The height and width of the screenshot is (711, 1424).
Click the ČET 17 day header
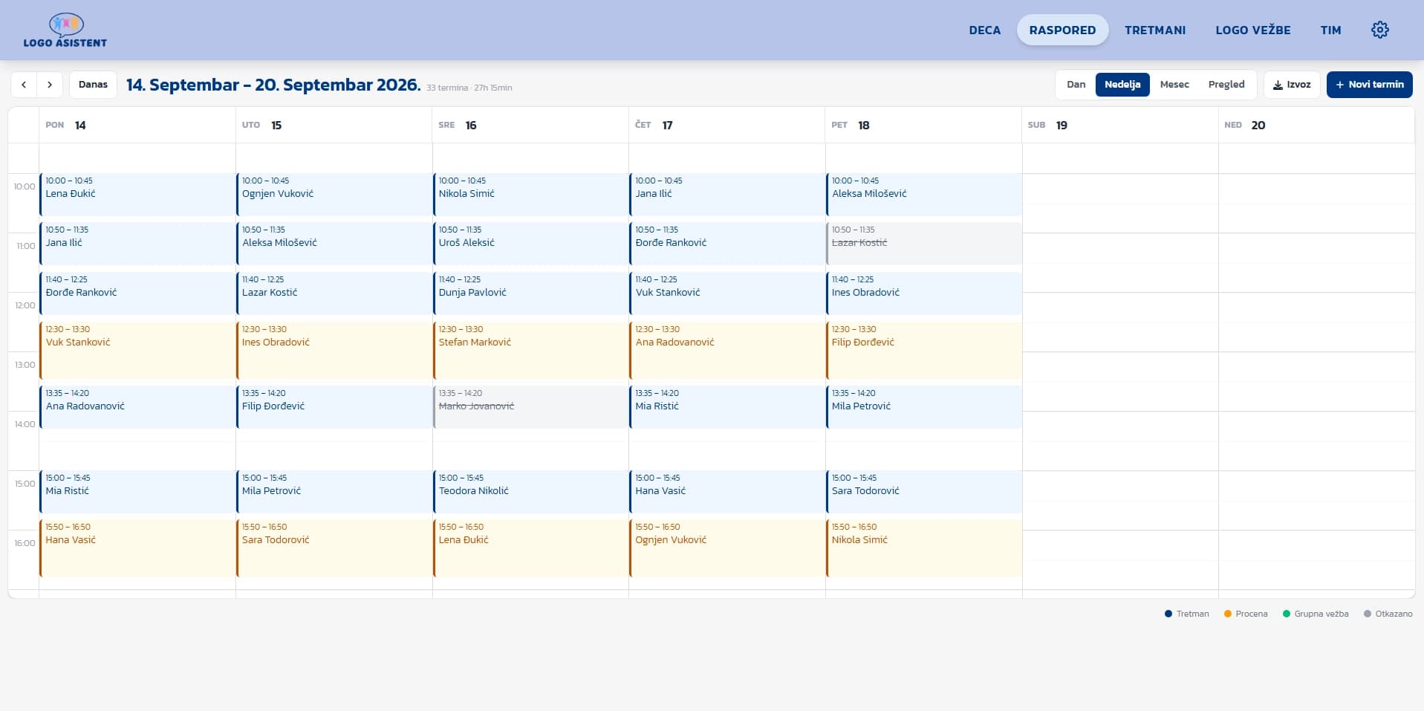tap(726, 125)
